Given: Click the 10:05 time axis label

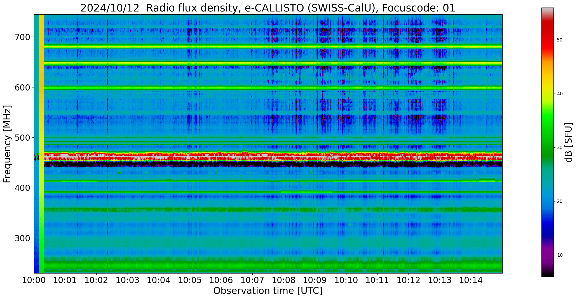Looking at the screenshot, I should point(190,280).
